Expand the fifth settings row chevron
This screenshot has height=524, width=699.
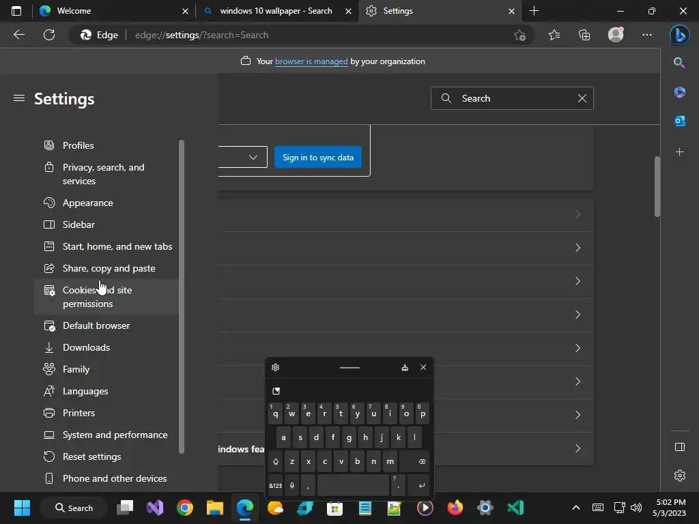(577, 348)
